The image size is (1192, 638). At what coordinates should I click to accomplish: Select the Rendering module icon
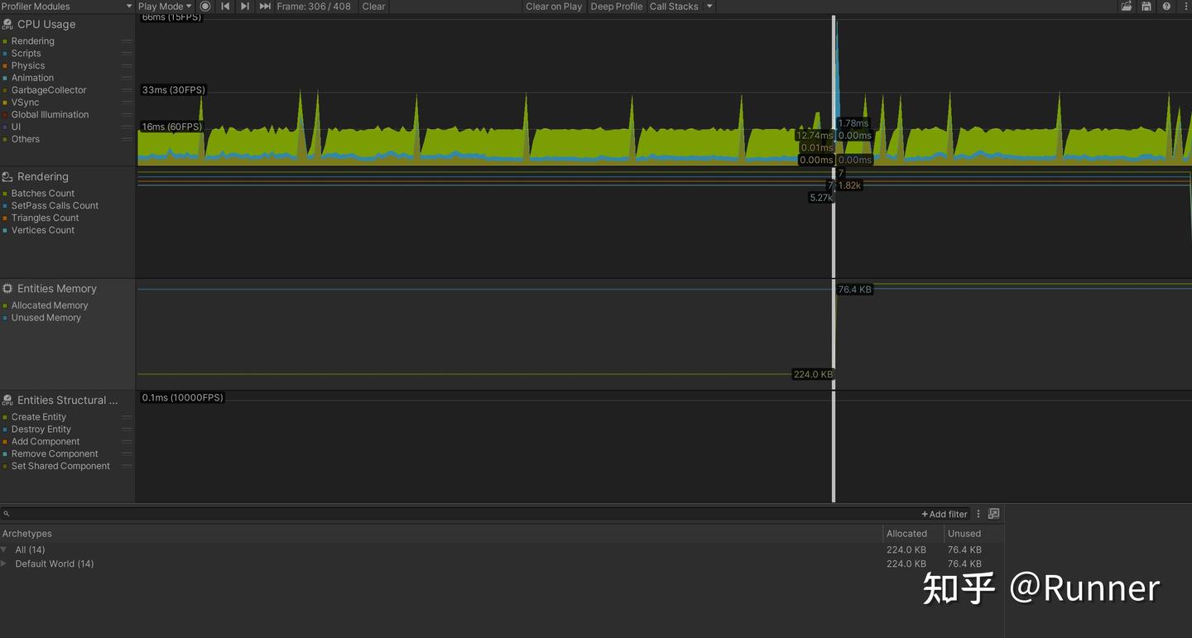[7, 177]
